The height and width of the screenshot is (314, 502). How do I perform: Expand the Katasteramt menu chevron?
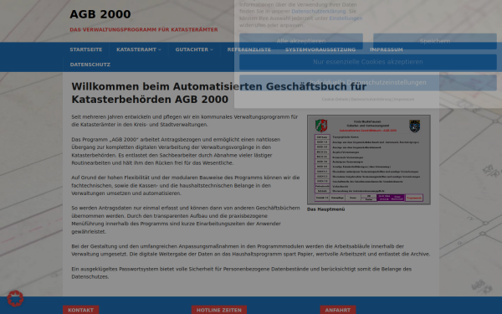160,49
